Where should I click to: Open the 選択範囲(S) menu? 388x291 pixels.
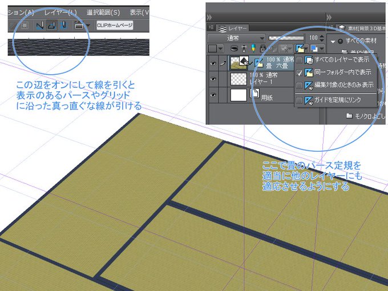103,13
